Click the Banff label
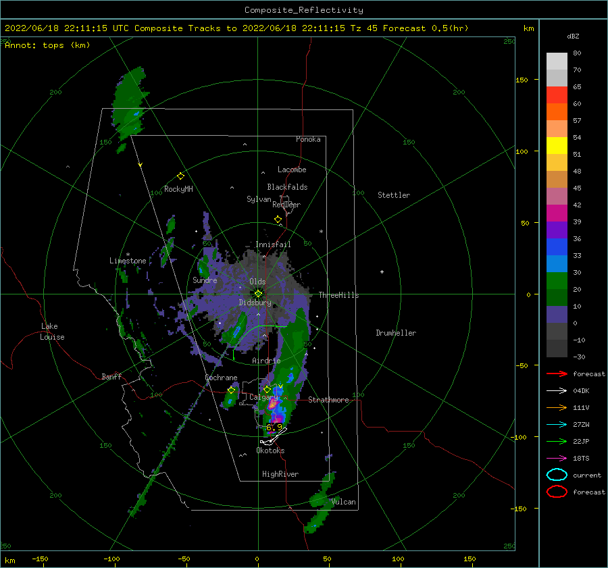The image size is (608, 568). [x=111, y=376]
